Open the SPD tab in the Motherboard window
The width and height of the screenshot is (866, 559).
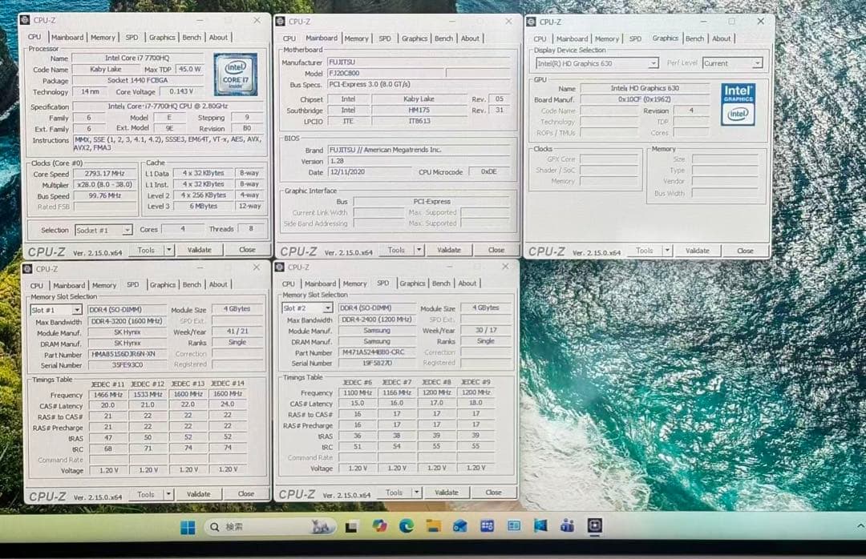(384, 38)
